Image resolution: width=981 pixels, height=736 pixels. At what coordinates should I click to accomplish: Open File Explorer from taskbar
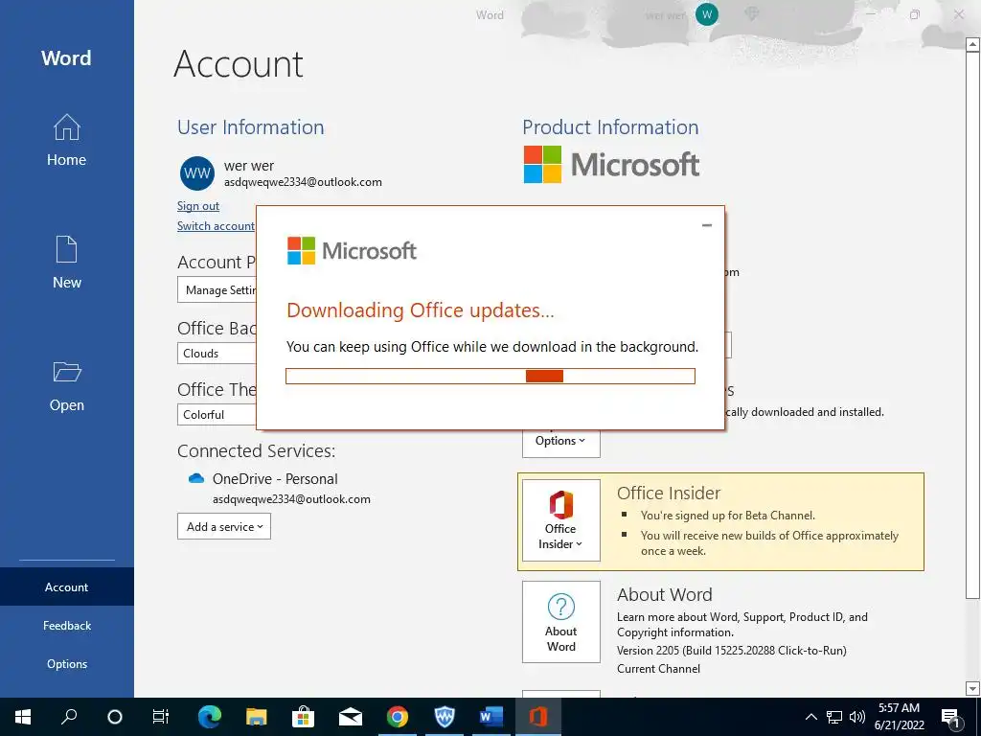click(257, 717)
